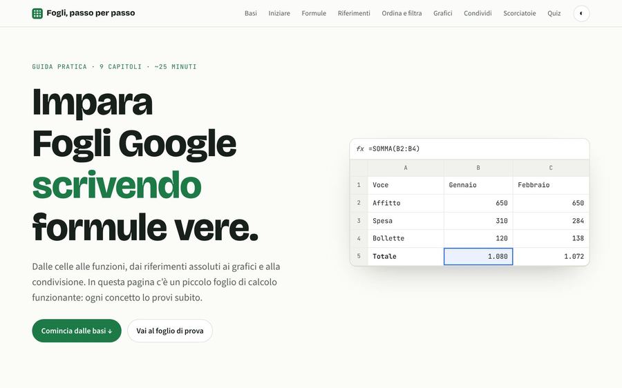The image size is (622, 388).
Task: Click the fx label in formula bar
Action: [x=360, y=149]
